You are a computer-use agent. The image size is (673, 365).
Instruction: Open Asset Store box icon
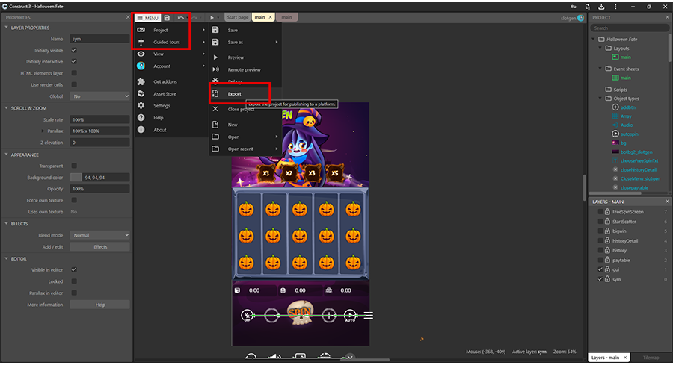(141, 94)
